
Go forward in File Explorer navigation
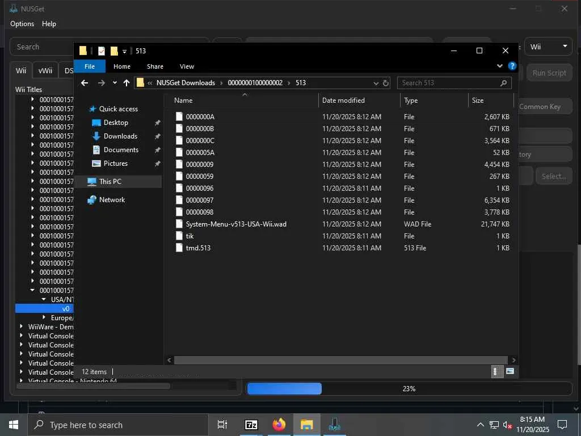point(101,83)
